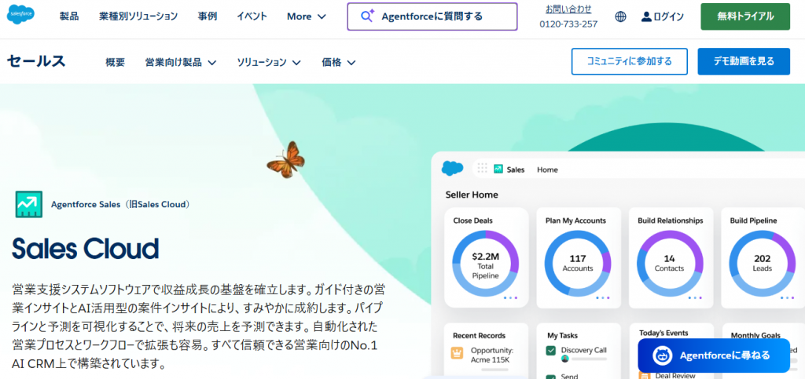Click the butterfly illustration
The height and width of the screenshot is (379, 805).
point(285,159)
